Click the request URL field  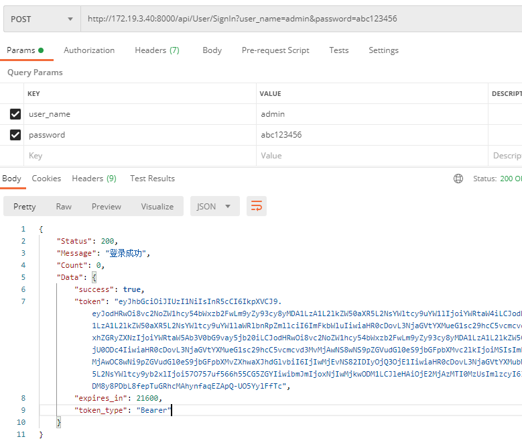click(302, 19)
